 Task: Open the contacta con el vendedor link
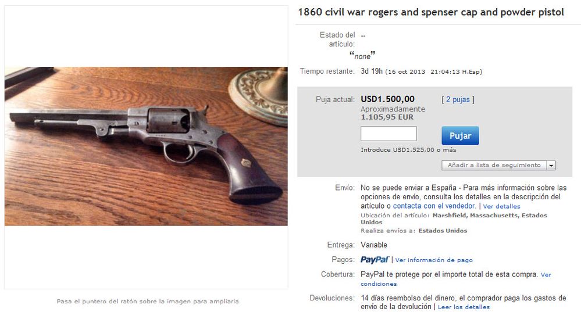(434, 206)
